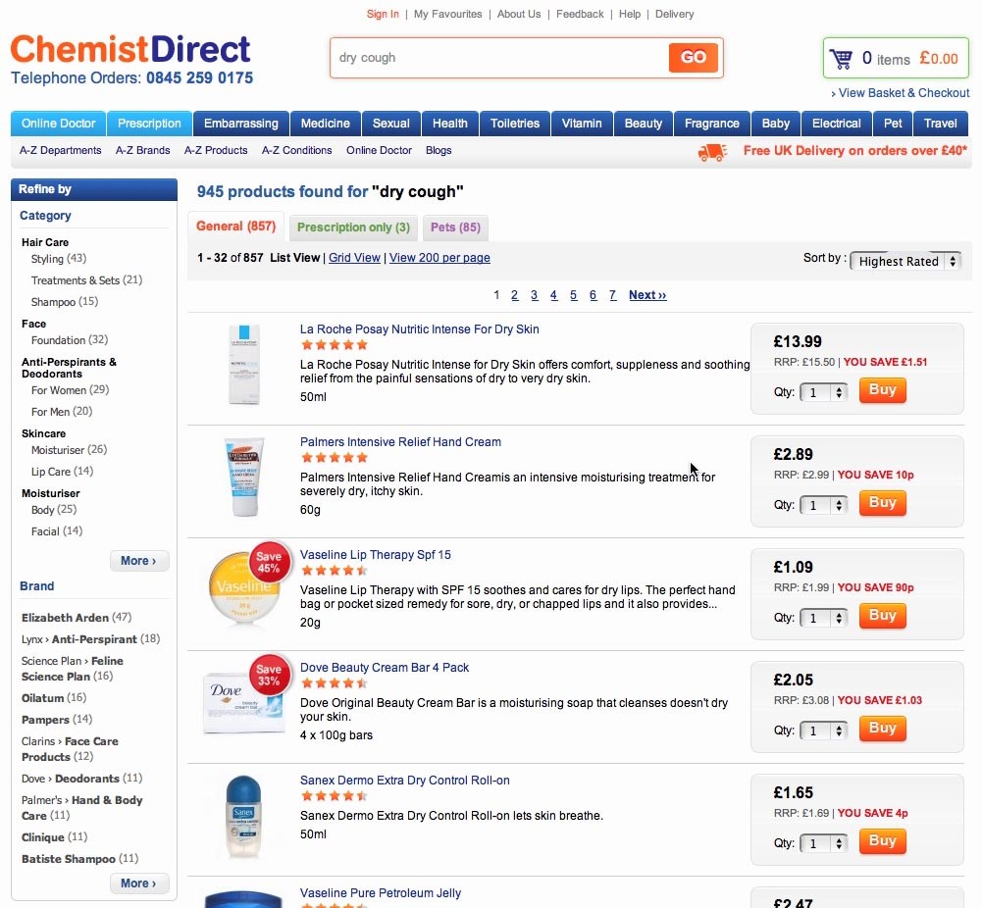This screenshot has height=908, width=982.
Task: Expand More under Brand filters
Action: tap(139, 883)
